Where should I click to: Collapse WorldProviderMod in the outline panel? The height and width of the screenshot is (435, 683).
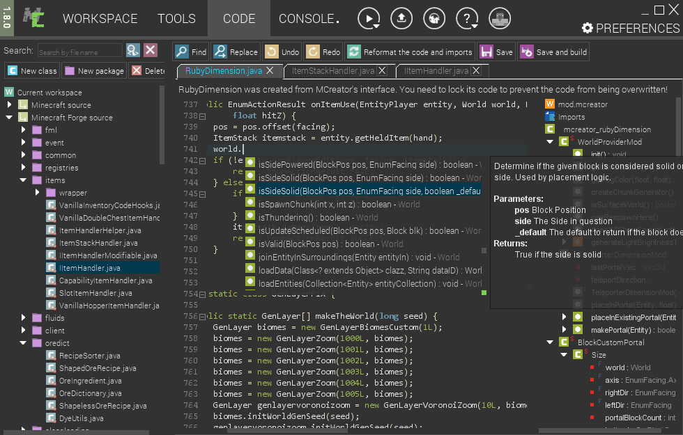[550, 141]
